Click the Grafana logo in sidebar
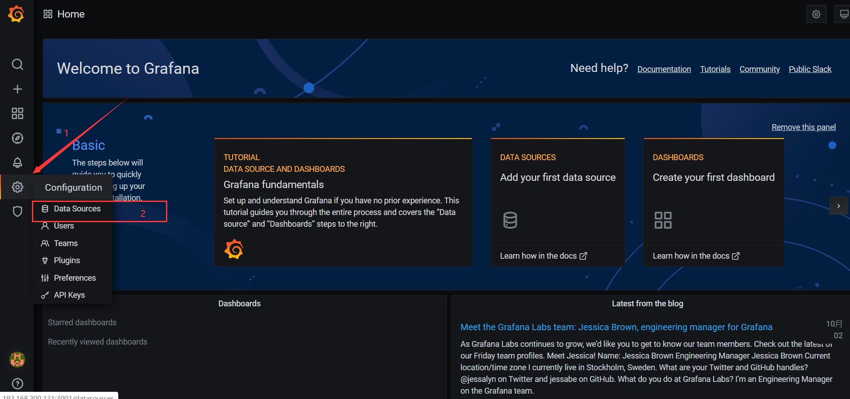Screen dimensions: 850x399 click(x=16, y=14)
